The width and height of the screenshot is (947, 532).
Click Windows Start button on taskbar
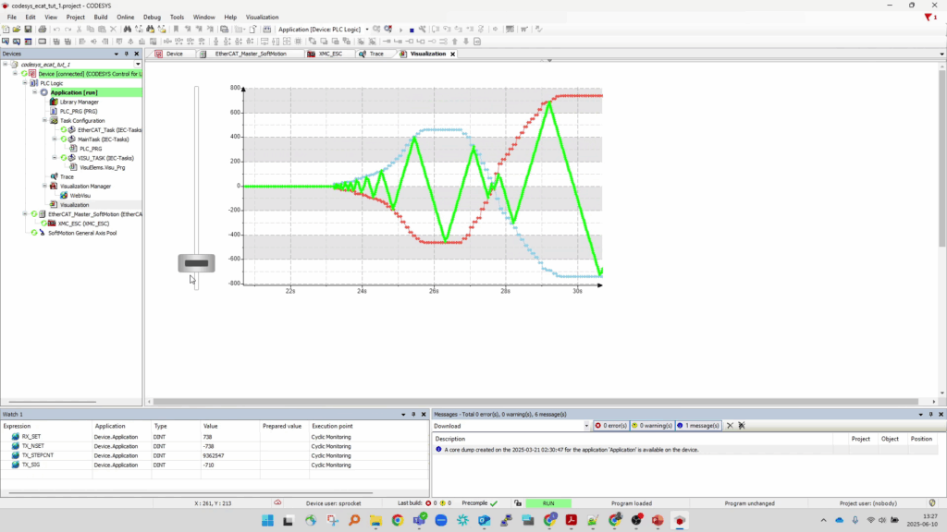(x=267, y=521)
